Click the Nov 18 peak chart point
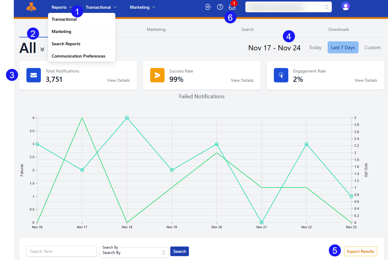This screenshot has height=260, width=388. [x=127, y=118]
